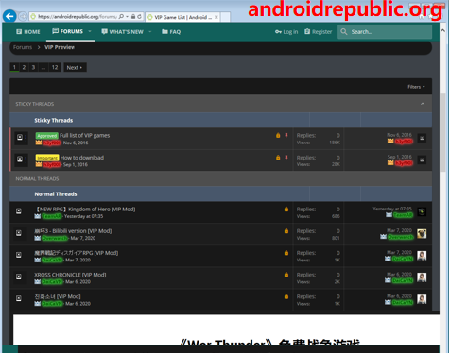The width and height of the screenshot is (450, 353).
Task: Select the VIP Game List browser tab
Action: click(182, 17)
